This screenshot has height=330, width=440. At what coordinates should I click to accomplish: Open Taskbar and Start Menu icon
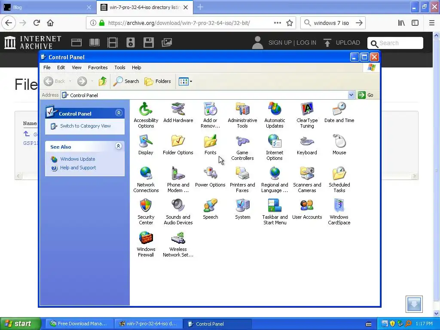275,212
